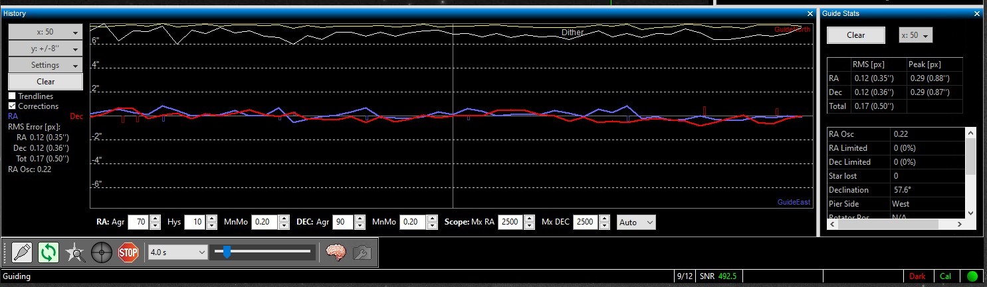
Task: Enable the Trendlines checkbox
Action: coord(12,96)
